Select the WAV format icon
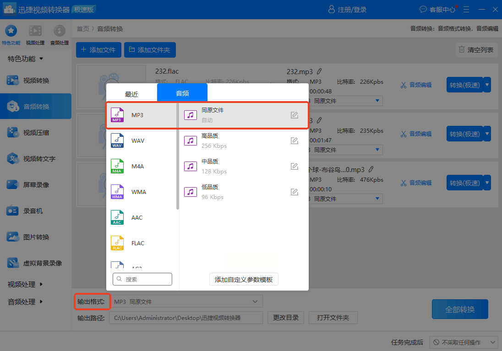The image size is (502, 351). 117,140
